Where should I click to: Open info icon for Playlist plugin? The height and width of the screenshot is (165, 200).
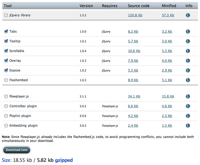pyautogui.click(x=188, y=116)
